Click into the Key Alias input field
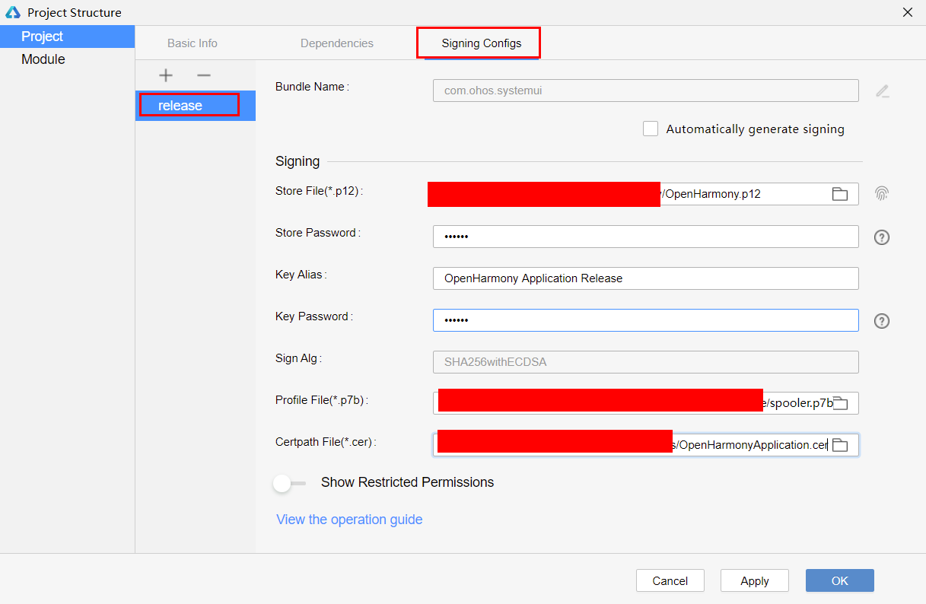Viewport: 926px width, 604px height. coord(645,278)
